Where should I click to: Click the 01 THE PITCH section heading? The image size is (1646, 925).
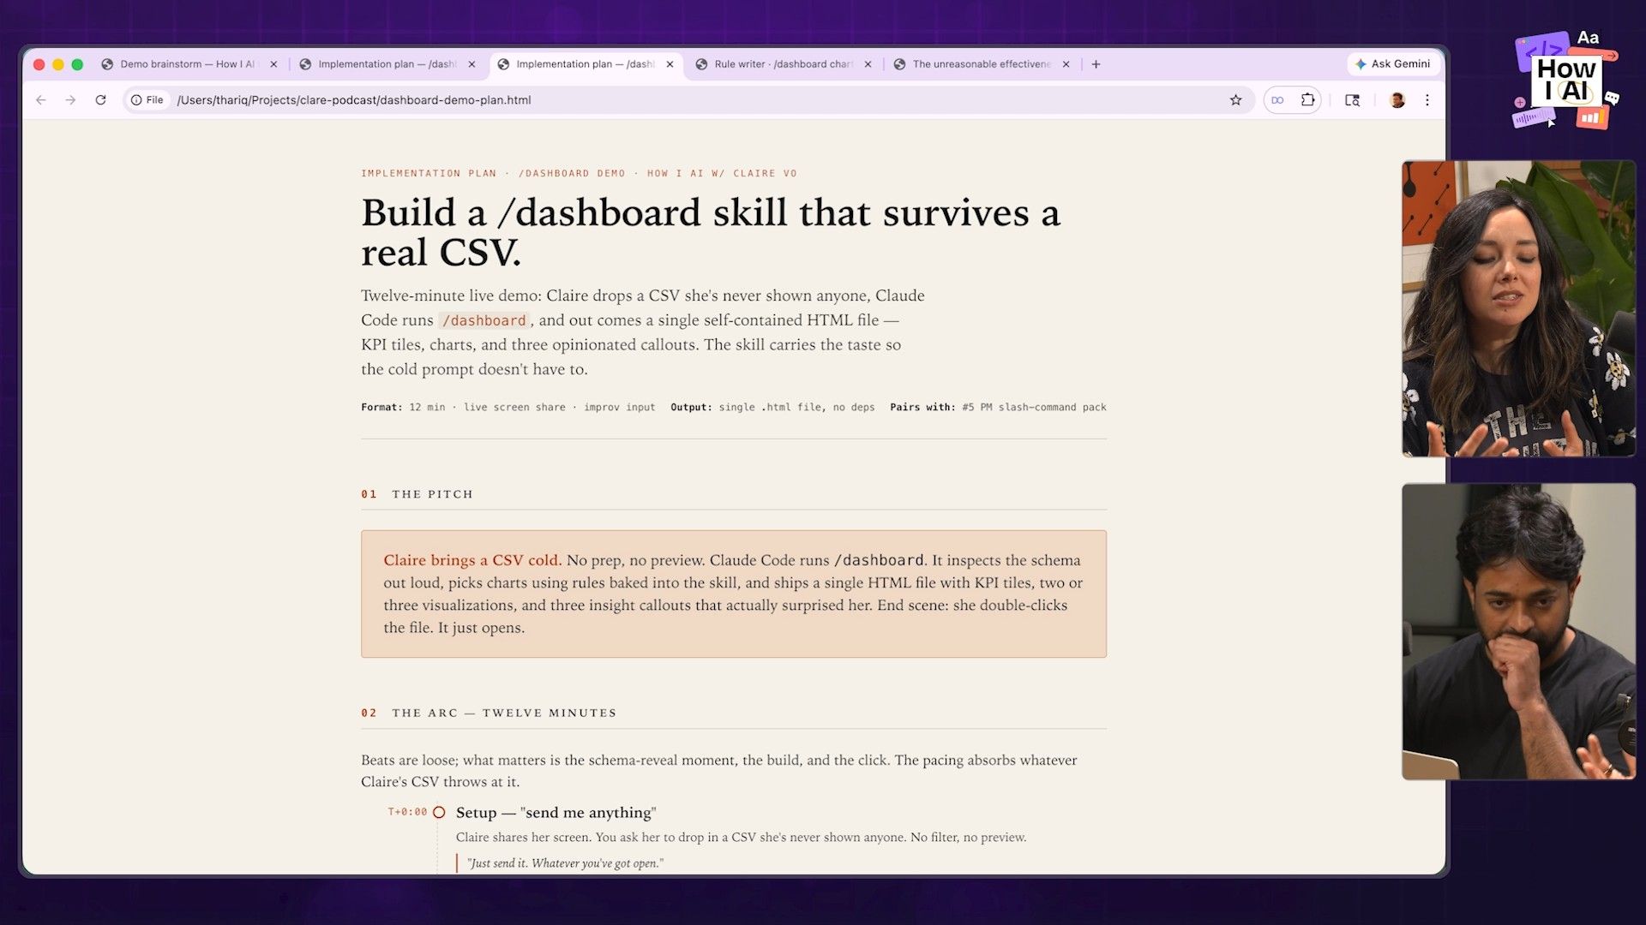point(417,494)
